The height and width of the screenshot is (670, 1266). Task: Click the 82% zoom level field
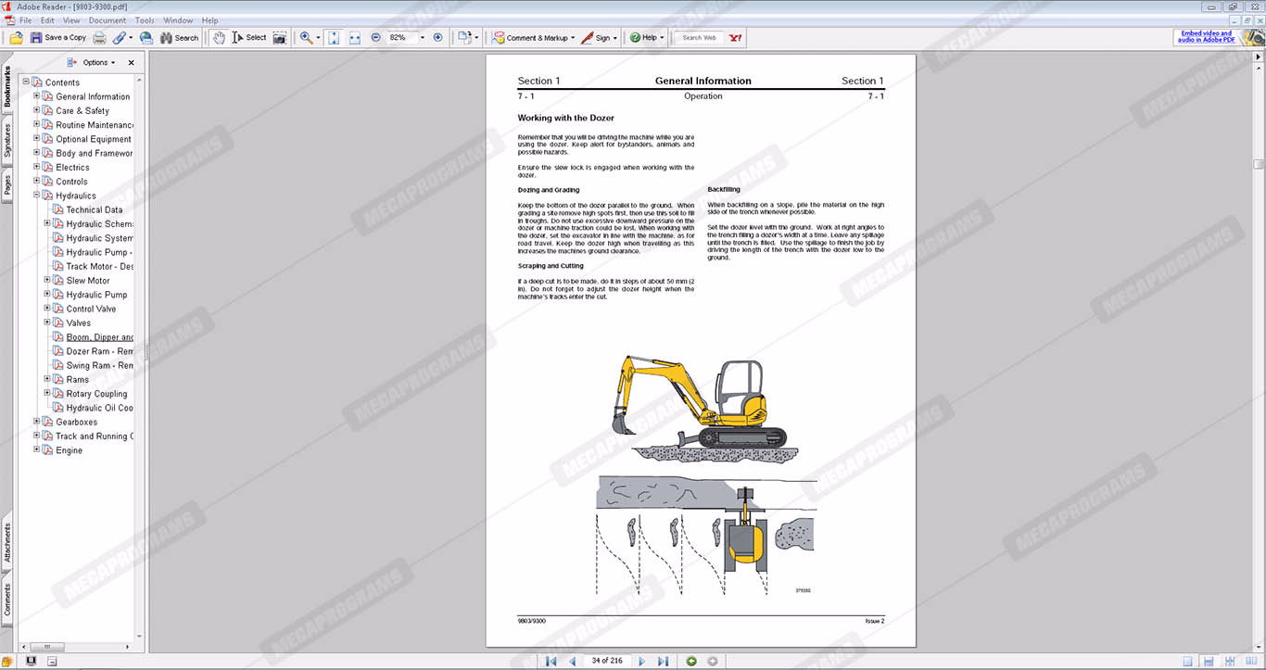click(x=400, y=38)
